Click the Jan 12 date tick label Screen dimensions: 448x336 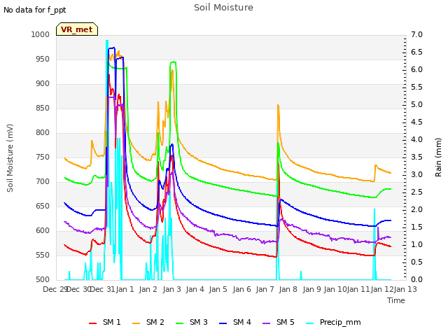tap(382, 289)
